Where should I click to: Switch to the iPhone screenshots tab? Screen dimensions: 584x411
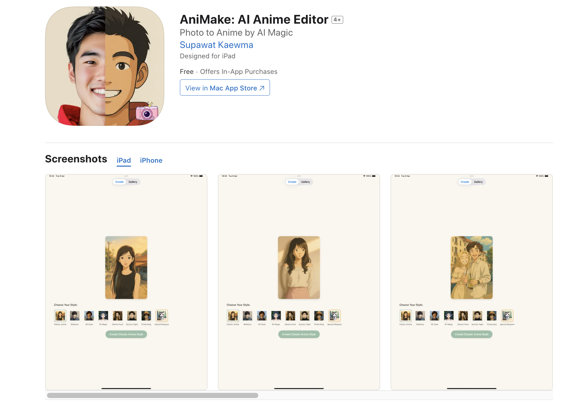(151, 160)
